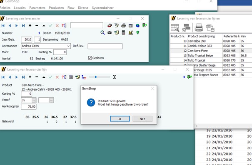Click the search input field in Levering van leverancier toolbar
This screenshot has width=252, height=165.
click(x=87, y=25)
